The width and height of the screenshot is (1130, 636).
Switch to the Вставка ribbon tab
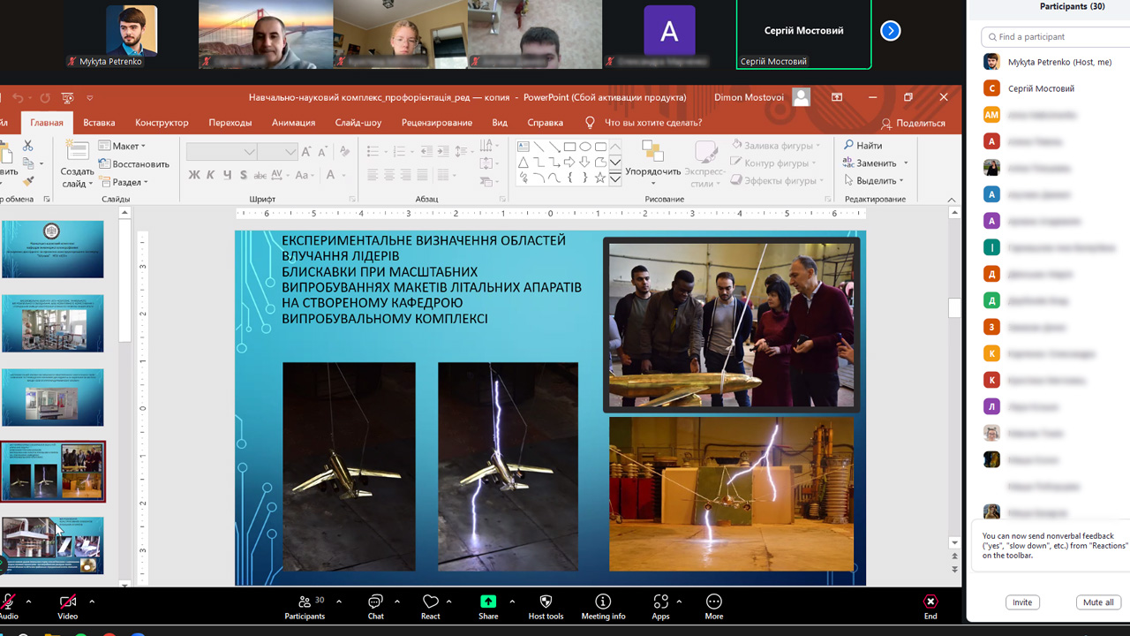[99, 123]
